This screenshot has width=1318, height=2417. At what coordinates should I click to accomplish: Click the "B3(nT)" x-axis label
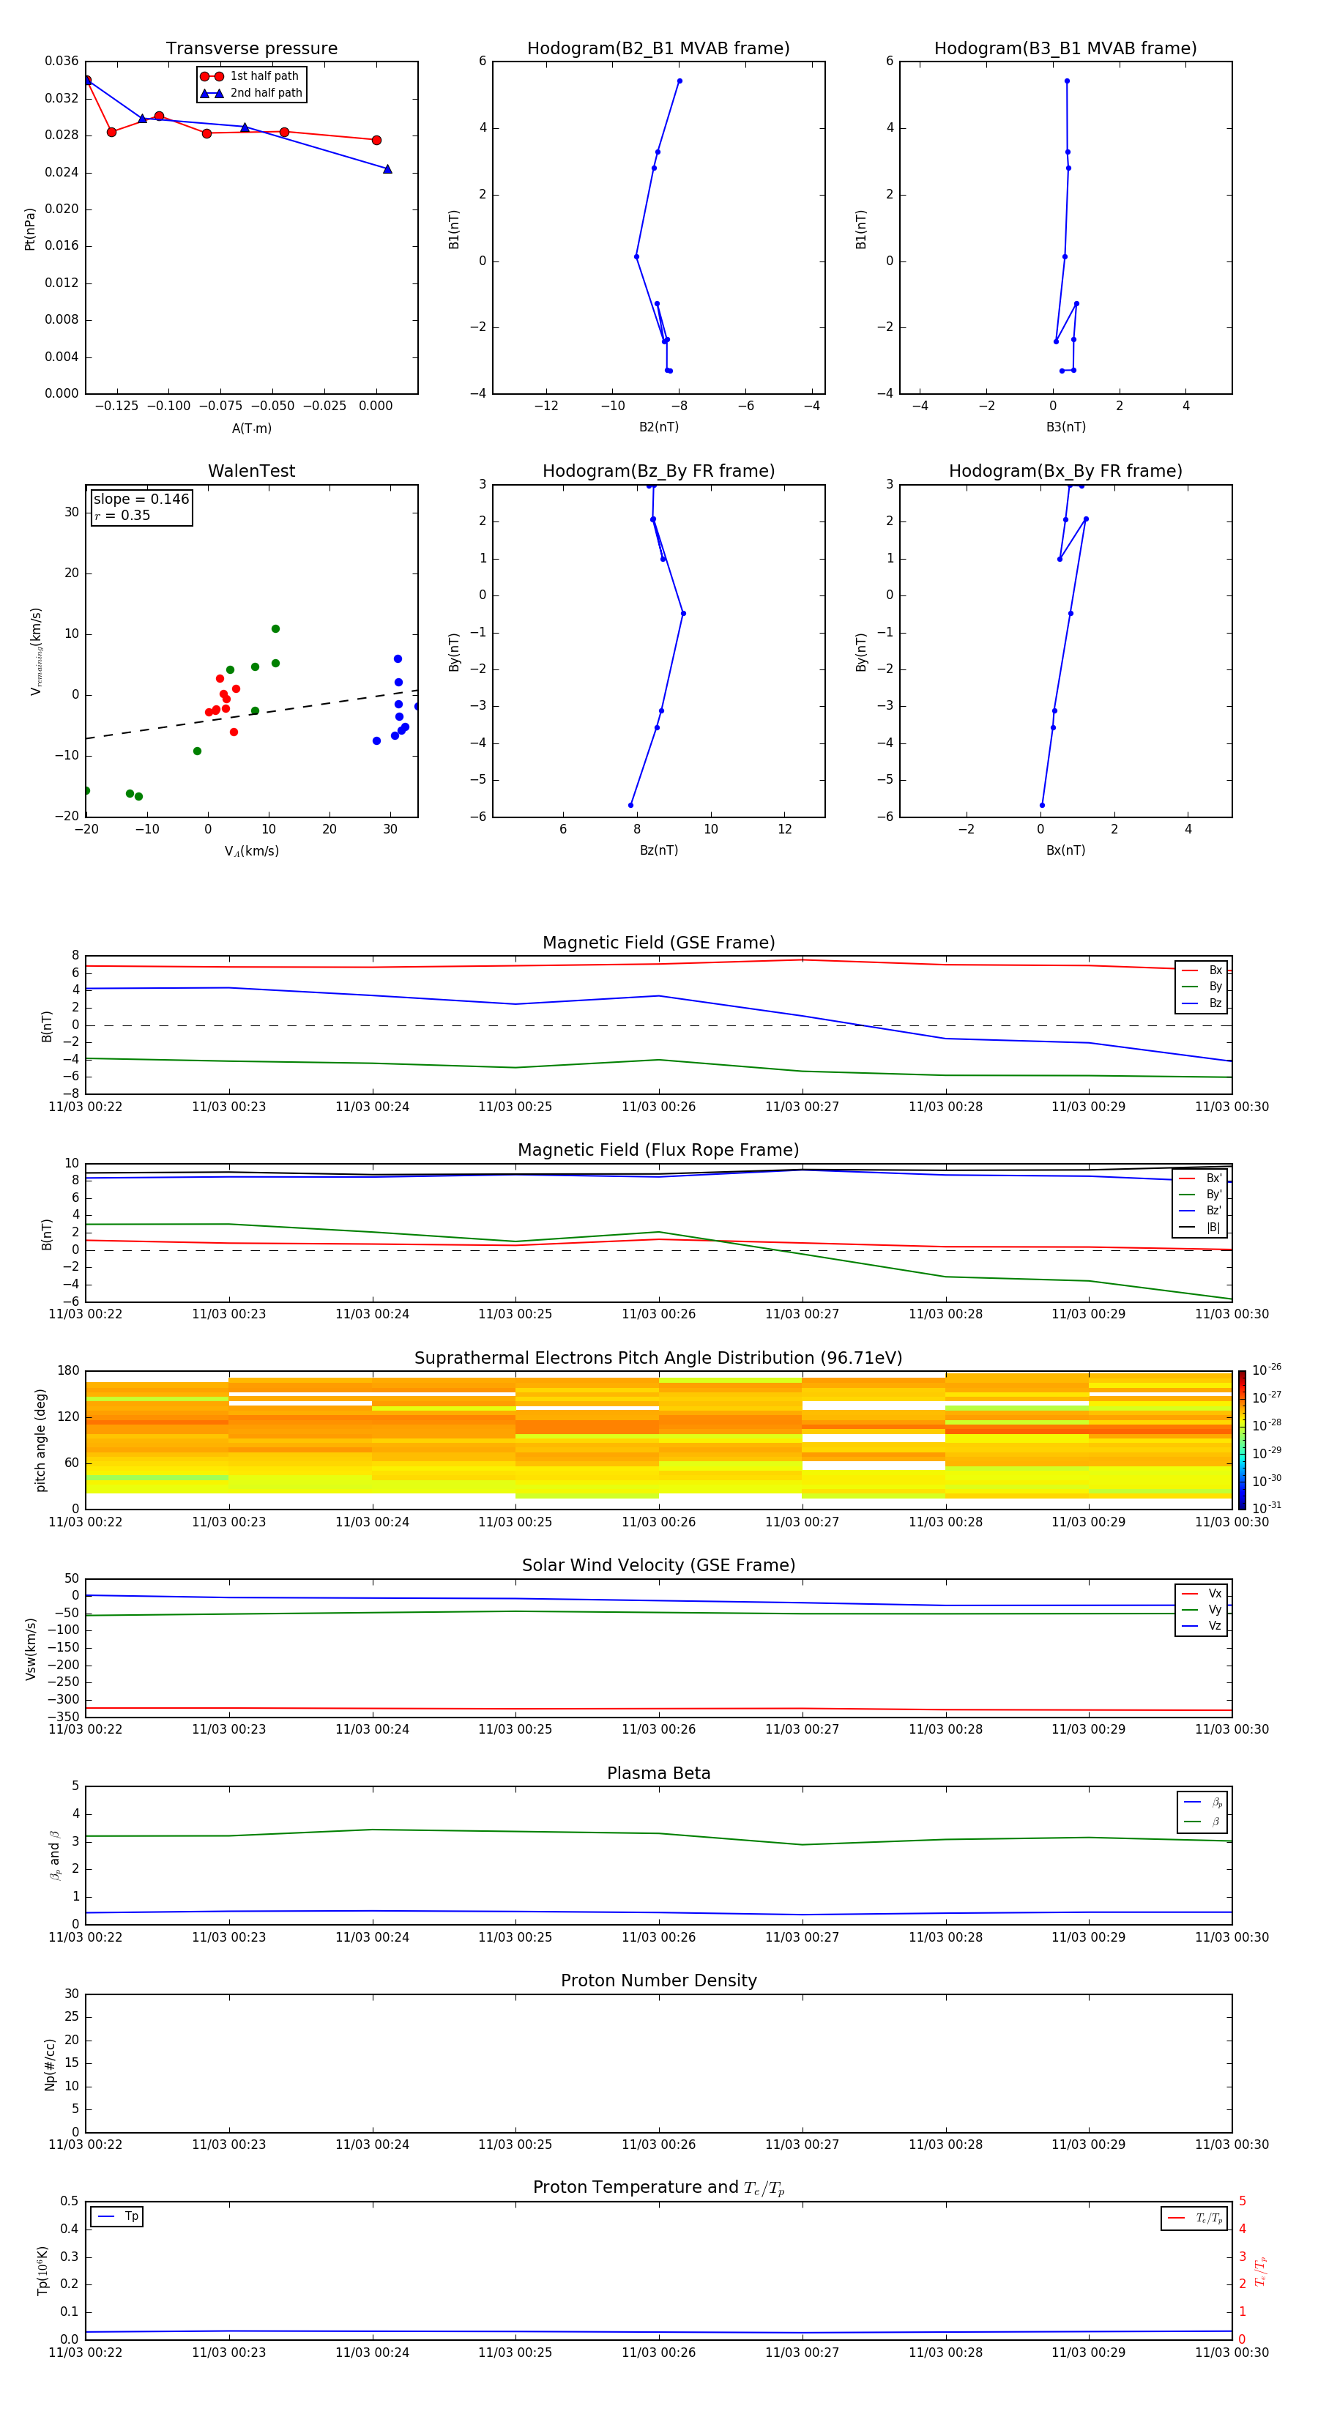pos(1065,427)
